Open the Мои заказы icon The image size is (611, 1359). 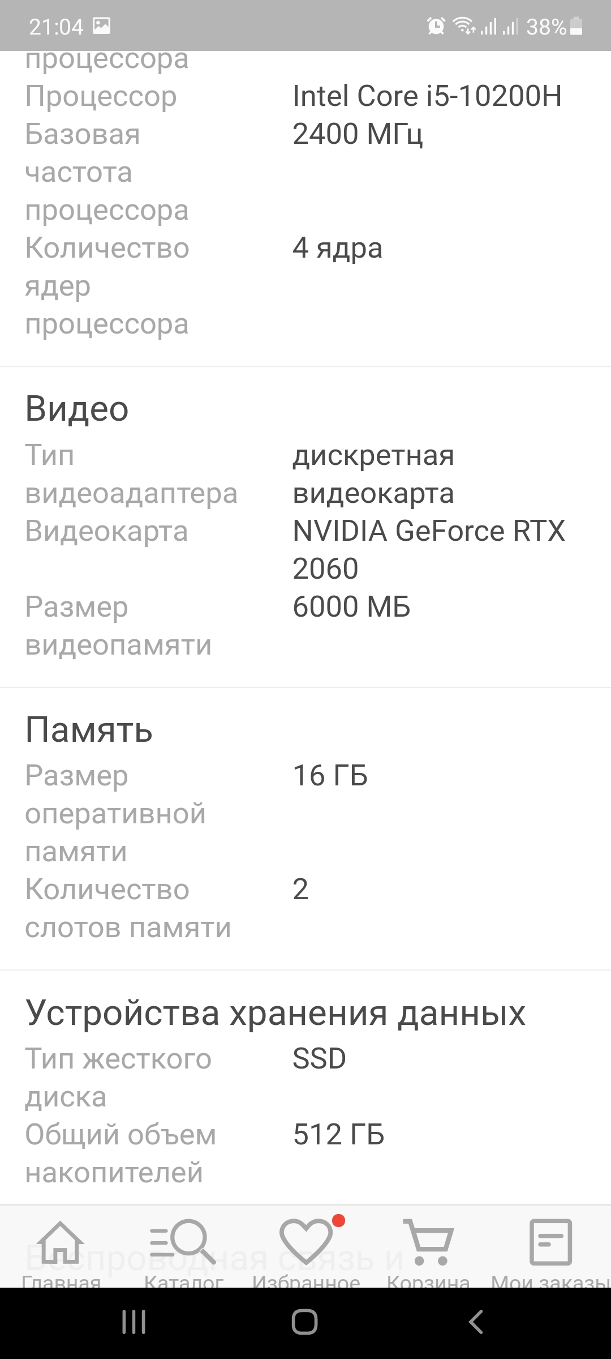(550, 1243)
